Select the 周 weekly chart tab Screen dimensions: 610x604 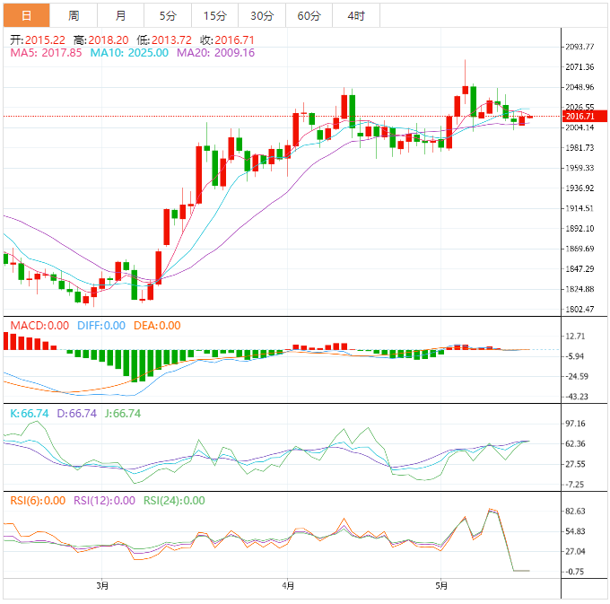[74, 15]
